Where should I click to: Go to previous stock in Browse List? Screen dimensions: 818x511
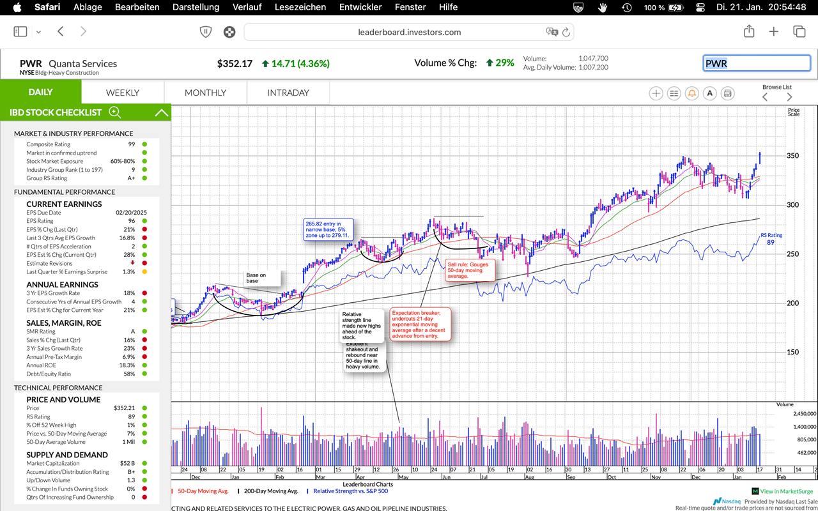[765, 97]
